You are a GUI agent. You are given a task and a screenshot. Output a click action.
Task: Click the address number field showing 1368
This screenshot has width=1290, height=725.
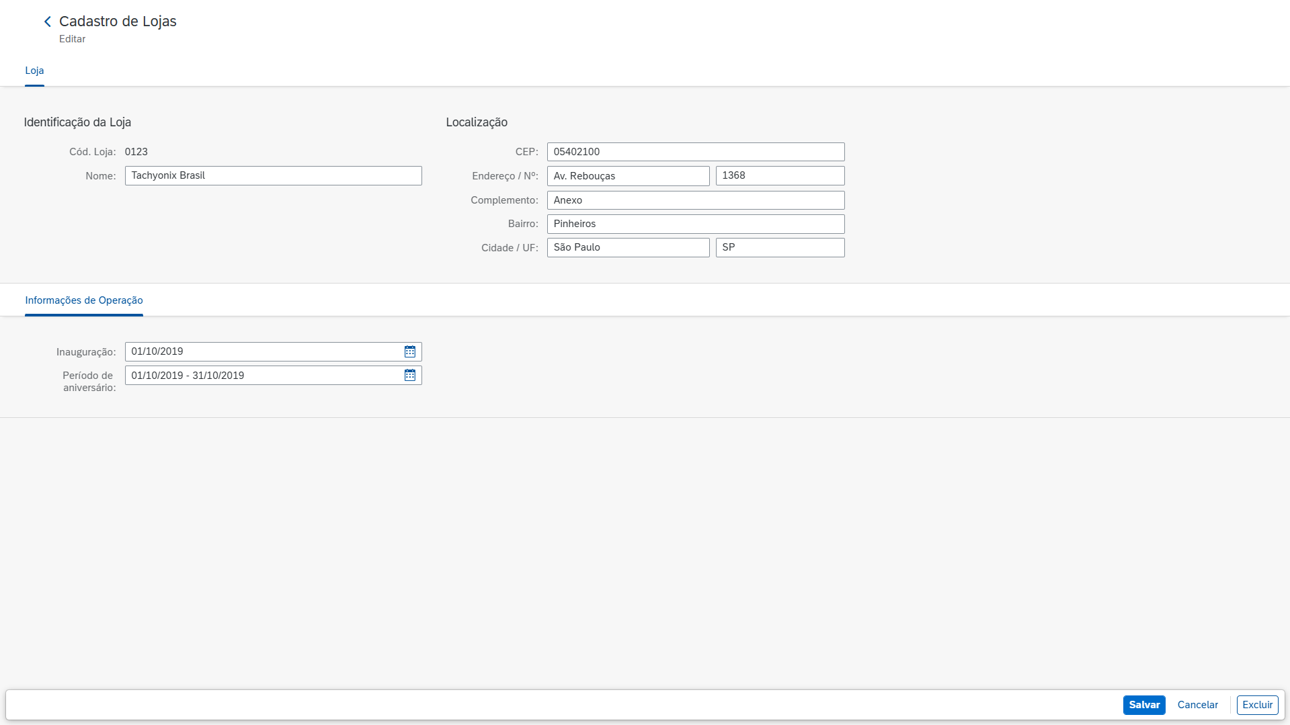point(780,176)
